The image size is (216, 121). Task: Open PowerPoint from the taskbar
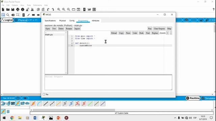[58, 118]
